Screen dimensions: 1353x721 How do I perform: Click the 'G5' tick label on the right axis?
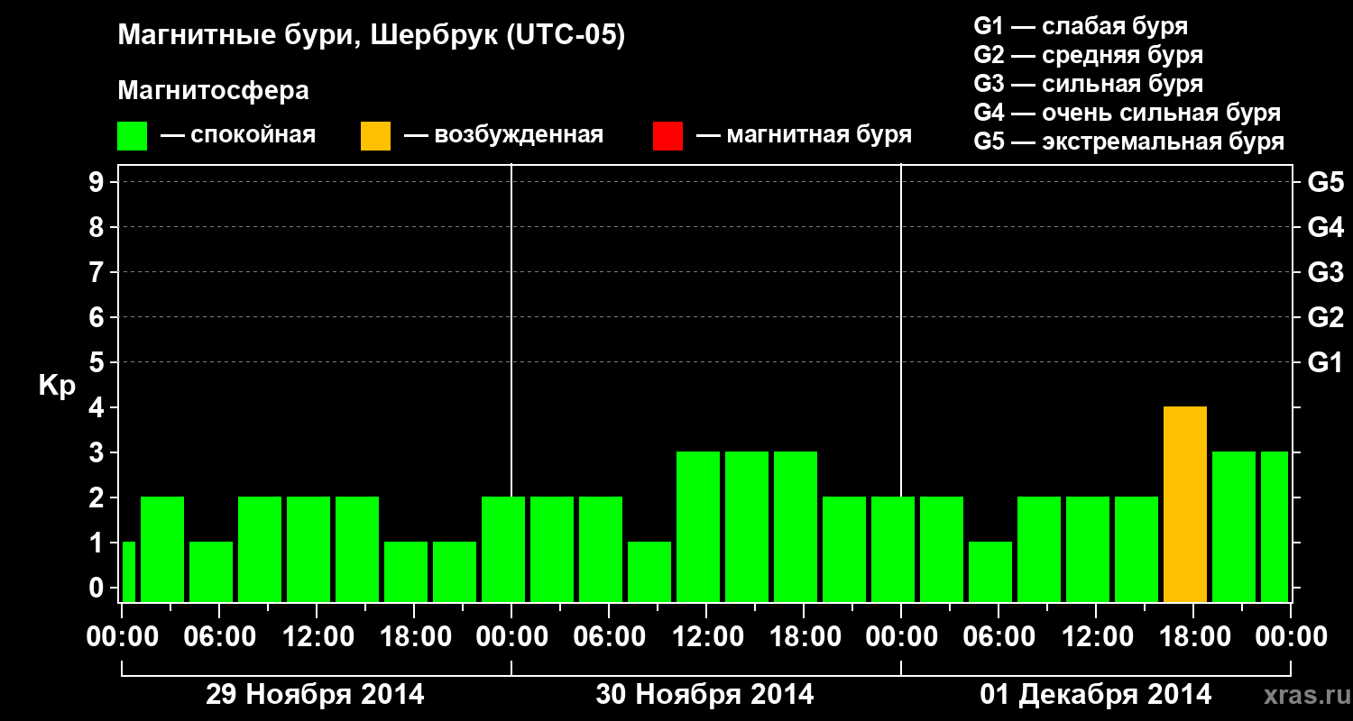(1326, 182)
